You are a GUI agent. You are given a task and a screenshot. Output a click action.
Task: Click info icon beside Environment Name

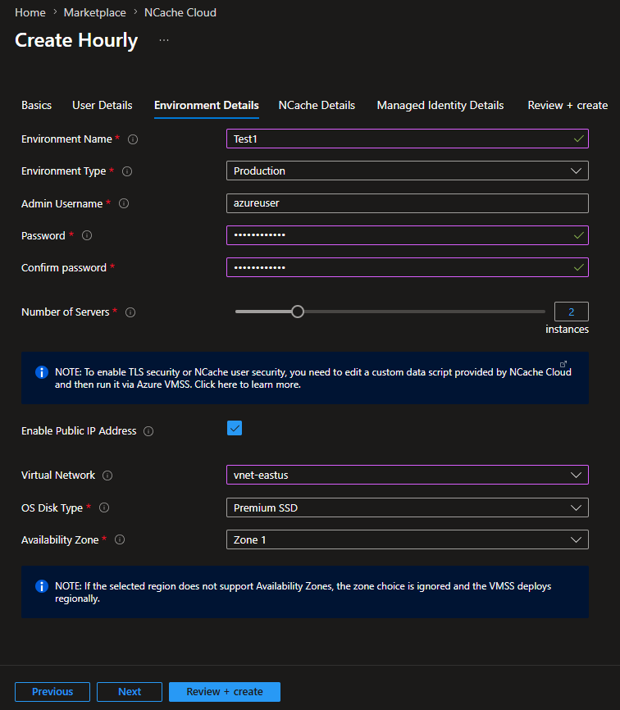tap(133, 139)
